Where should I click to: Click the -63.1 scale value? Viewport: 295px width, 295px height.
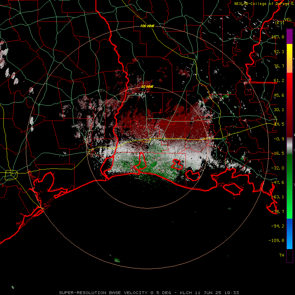pyautogui.click(x=278, y=197)
